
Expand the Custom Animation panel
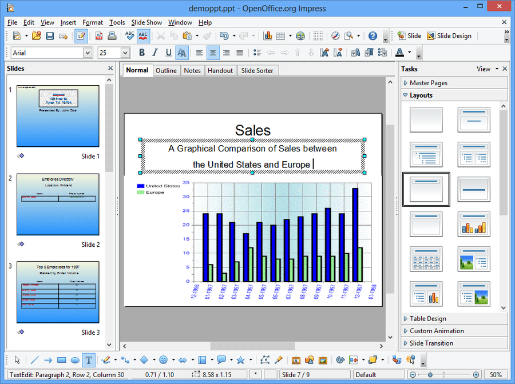click(x=437, y=331)
